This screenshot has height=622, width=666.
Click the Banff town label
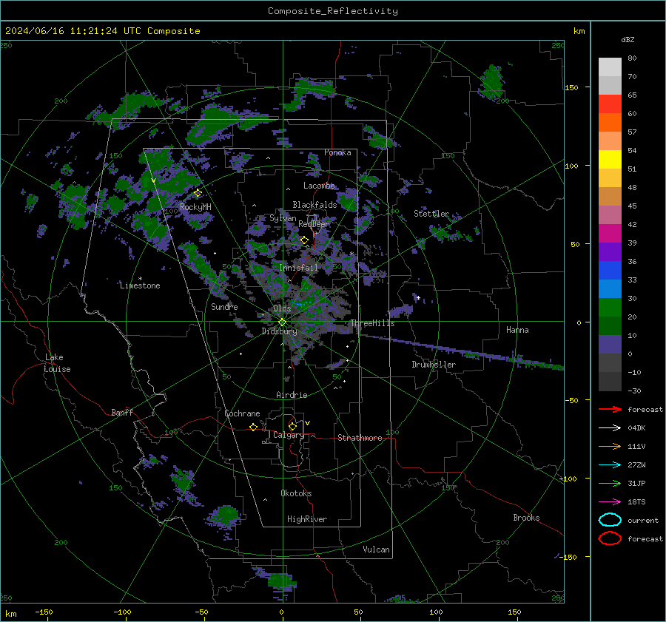pyautogui.click(x=122, y=412)
